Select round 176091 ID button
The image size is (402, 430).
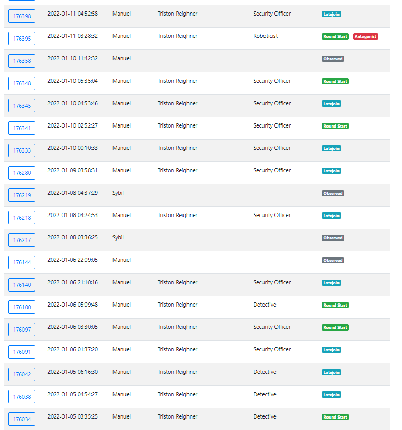click(22, 352)
